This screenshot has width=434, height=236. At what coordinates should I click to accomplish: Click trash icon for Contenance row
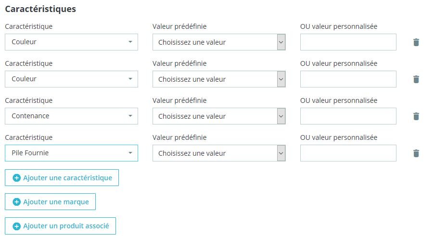click(416, 116)
